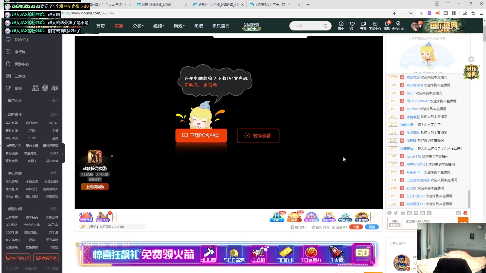Expand 常用分类 with the 展开 link
The width and height of the screenshot is (486, 273).
click(55, 101)
